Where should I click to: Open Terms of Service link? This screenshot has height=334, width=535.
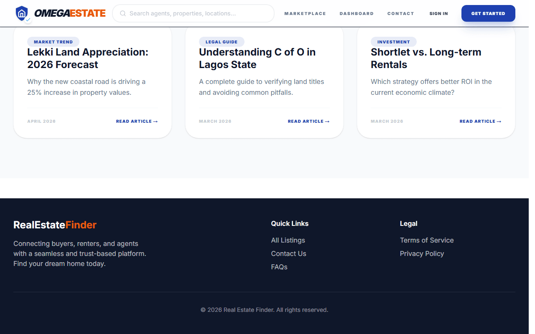click(x=427, y=240)
